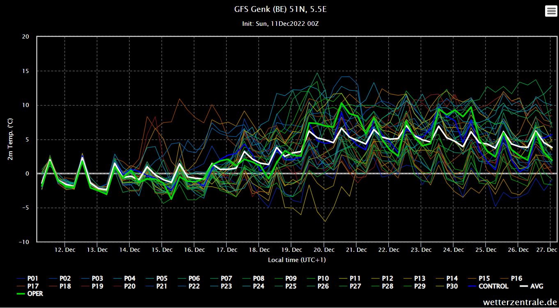Toggle the CONTROL run line
The image size is (559, 308).
[x=488, y=286]
